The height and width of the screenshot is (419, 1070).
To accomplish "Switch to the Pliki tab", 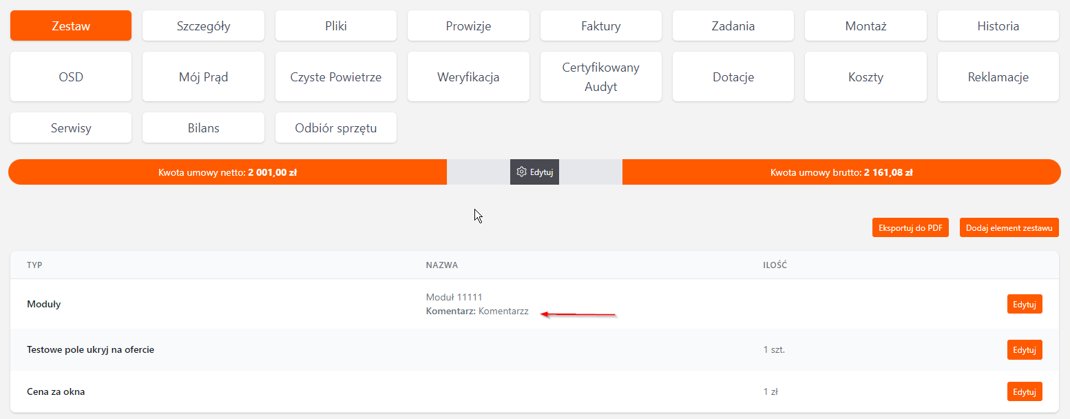I will [335, 26].
